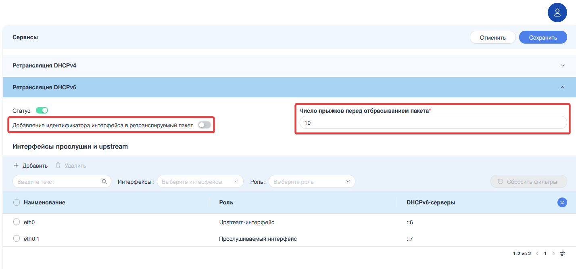Viewport: 576px width, 269px height.
Task: Click the plus icon to add interface
Action: [16, 166]
